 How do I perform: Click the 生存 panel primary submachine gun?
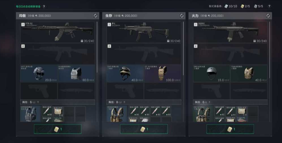(x=144, y=32)
